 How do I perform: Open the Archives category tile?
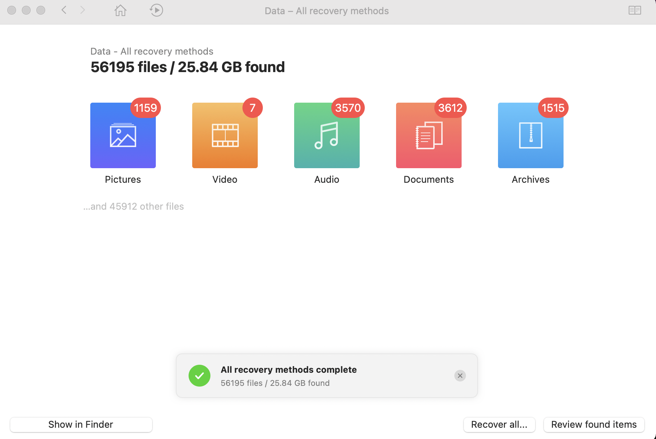pos(530,135)
